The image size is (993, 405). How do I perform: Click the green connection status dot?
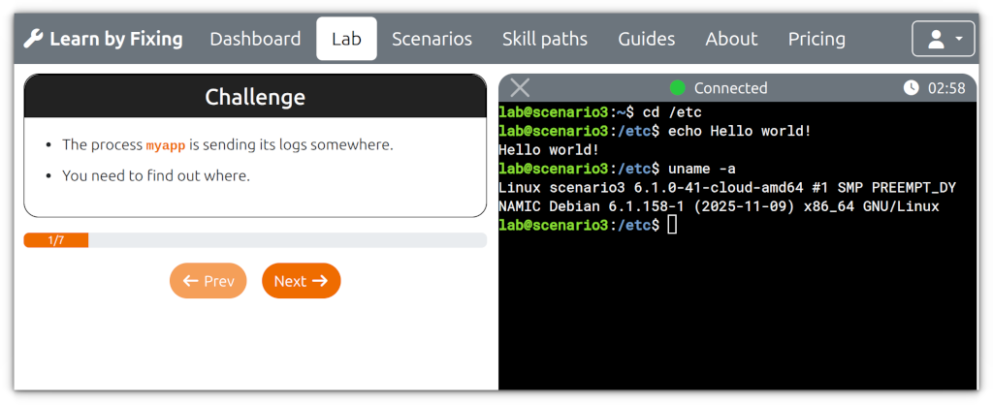pyautogui.click(x=678, y=88)
